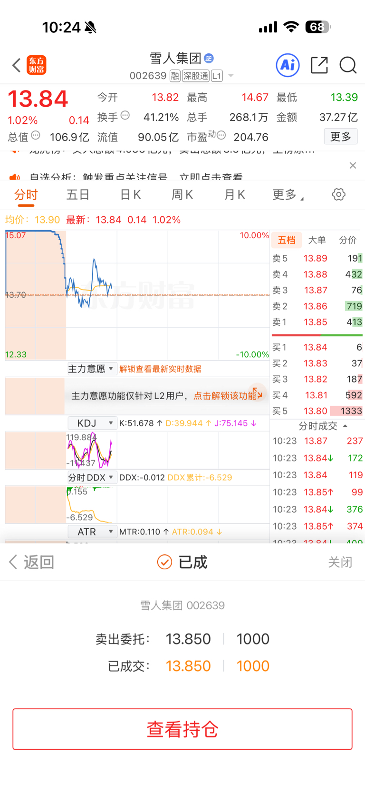Tap the 卖4 price 13.88 row
This screenshot has height=795, width=365.
tap(317, 274)
